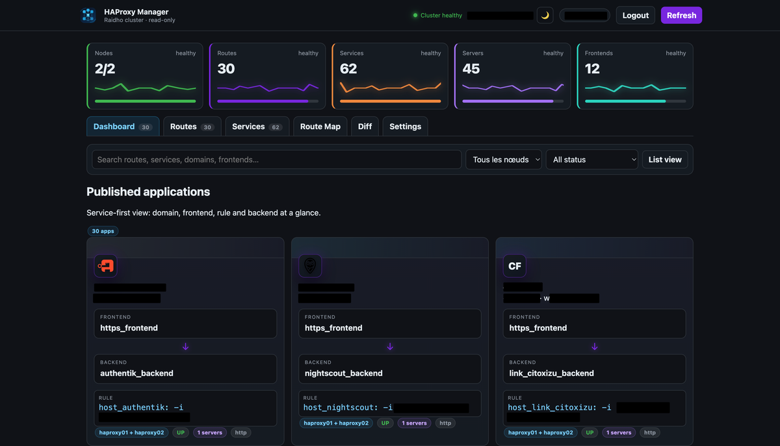Open the Settings tab
The width and height of the screenshot is (780, 446).
[406, 127]
